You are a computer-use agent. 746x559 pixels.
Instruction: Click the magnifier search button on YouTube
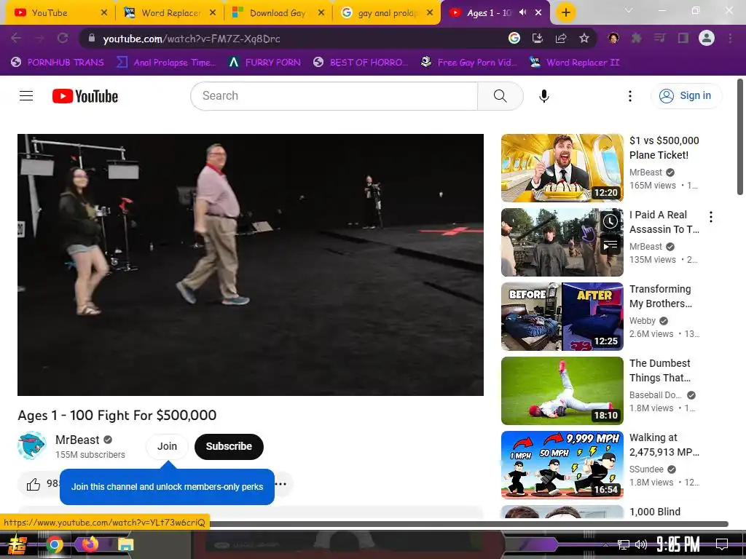pos(500,96)
